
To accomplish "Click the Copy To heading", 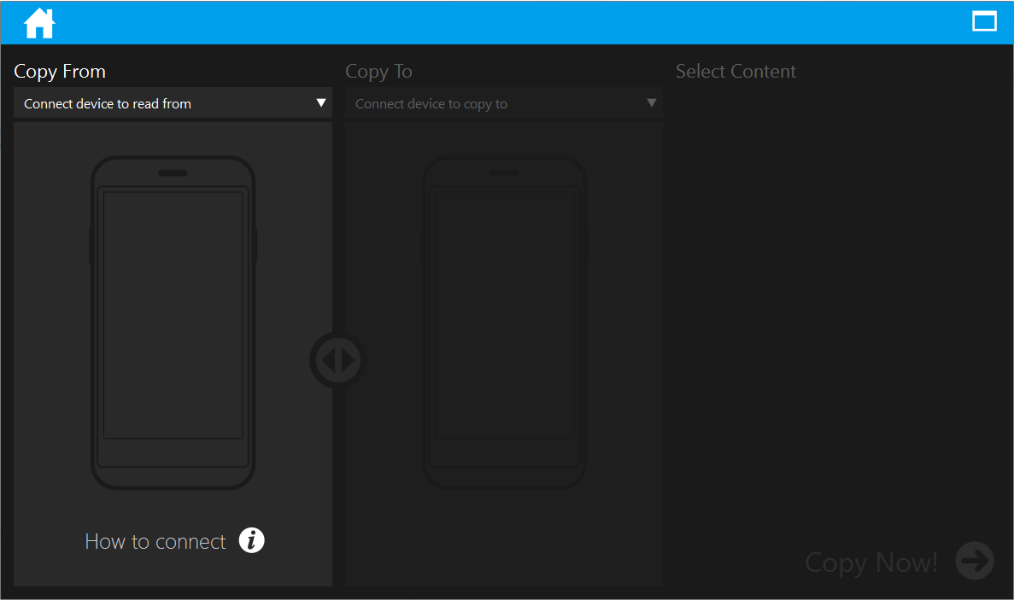I will pos(378,71).
